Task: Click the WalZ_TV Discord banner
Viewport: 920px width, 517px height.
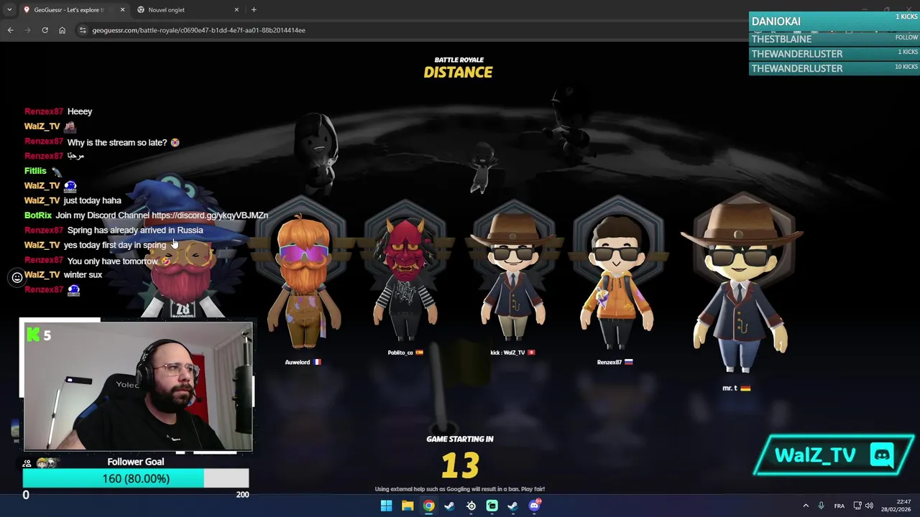Action: tap(834, 455)
